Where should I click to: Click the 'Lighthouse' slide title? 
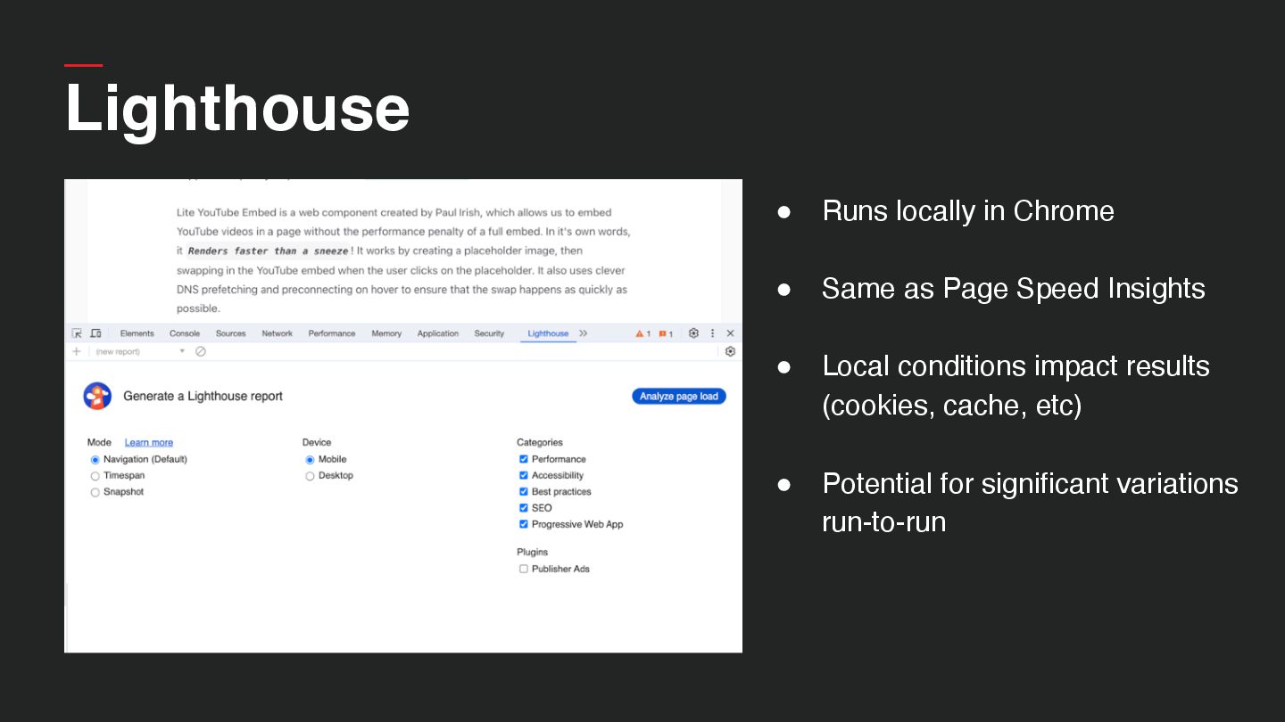pyautogui.click(x=237, y=108)
